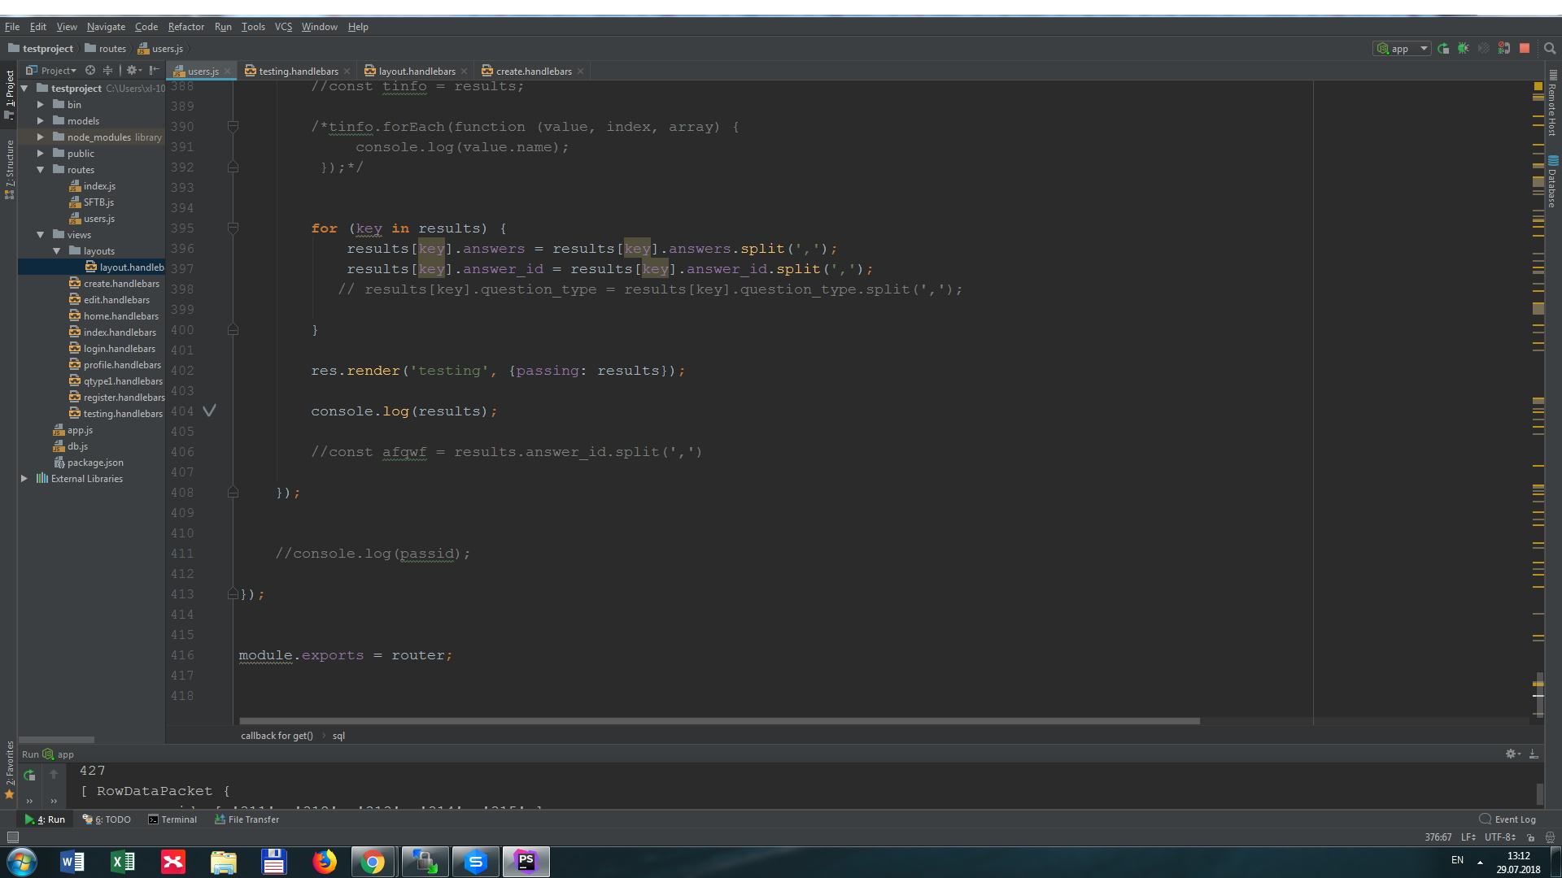The width and height of the screenshot is (1562, 878).
Task: Open the File Transfer tool window
Action: point(247,819)
